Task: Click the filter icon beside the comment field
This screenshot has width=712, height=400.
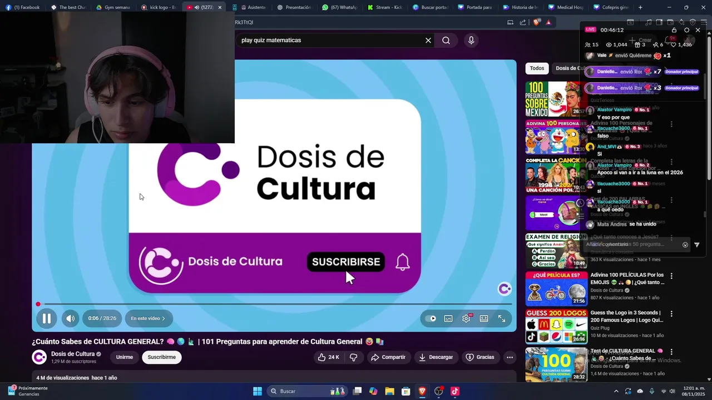Action: point(697,244)
